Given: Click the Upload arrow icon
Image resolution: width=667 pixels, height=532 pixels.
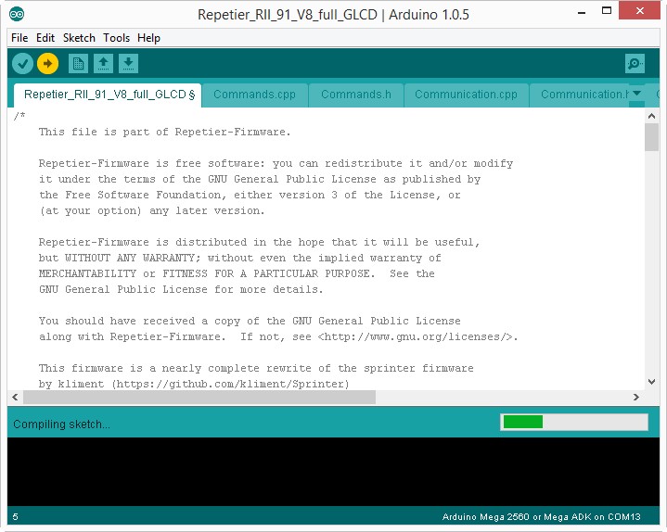Looking at the screenshot, I should (x=47, y=64).
